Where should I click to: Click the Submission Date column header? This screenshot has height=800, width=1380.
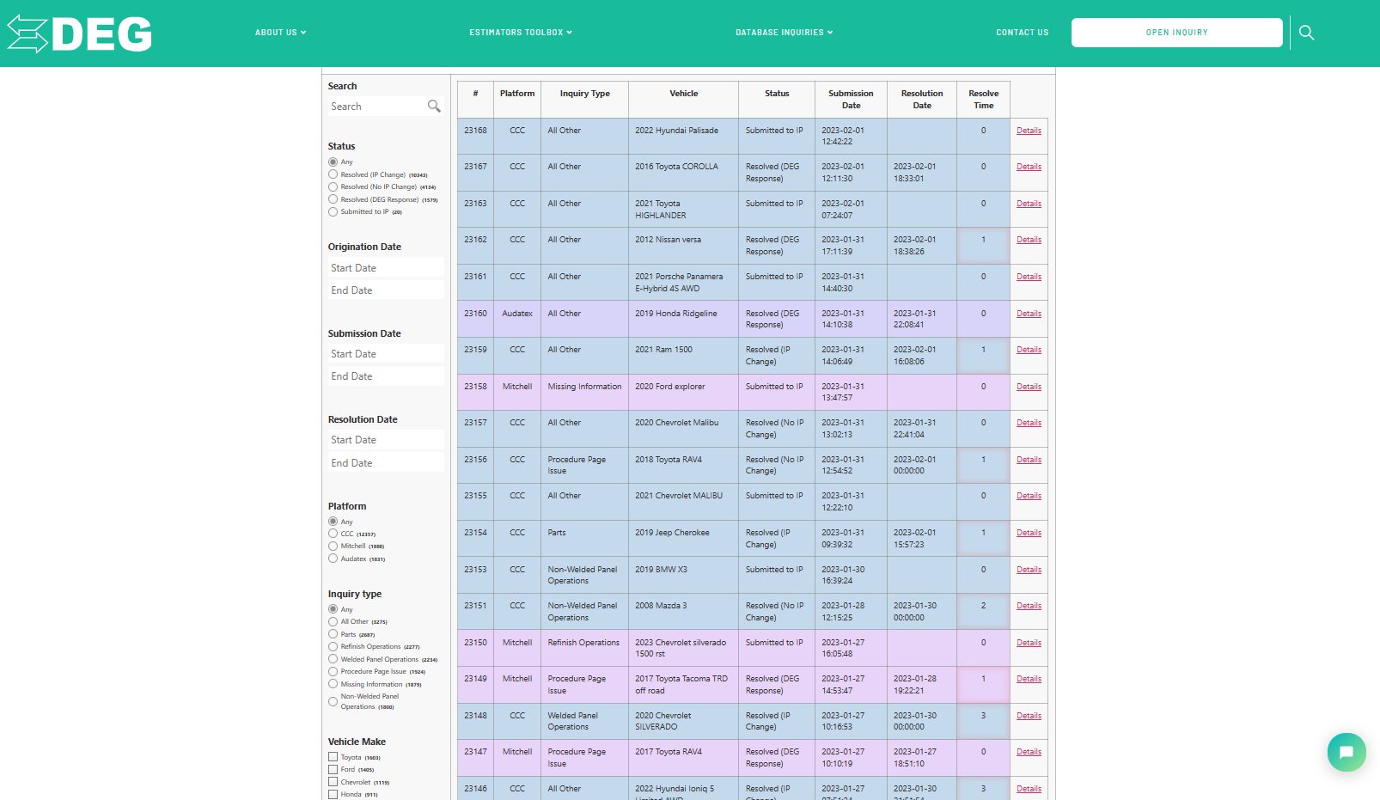point(851,100)
